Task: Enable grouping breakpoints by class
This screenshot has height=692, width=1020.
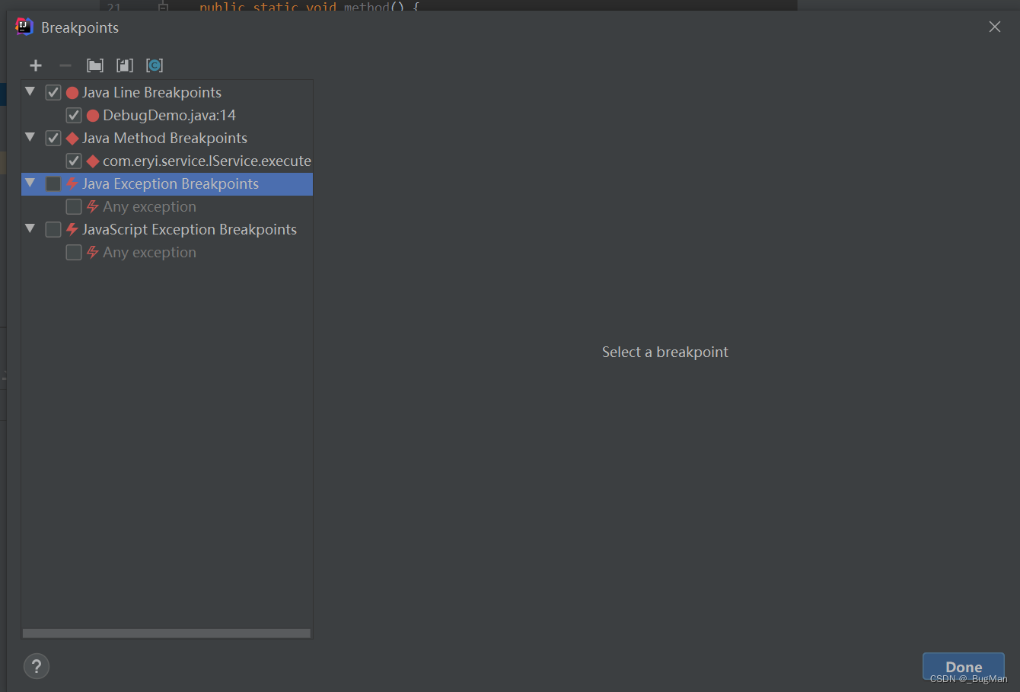Action: click(155, 65)
